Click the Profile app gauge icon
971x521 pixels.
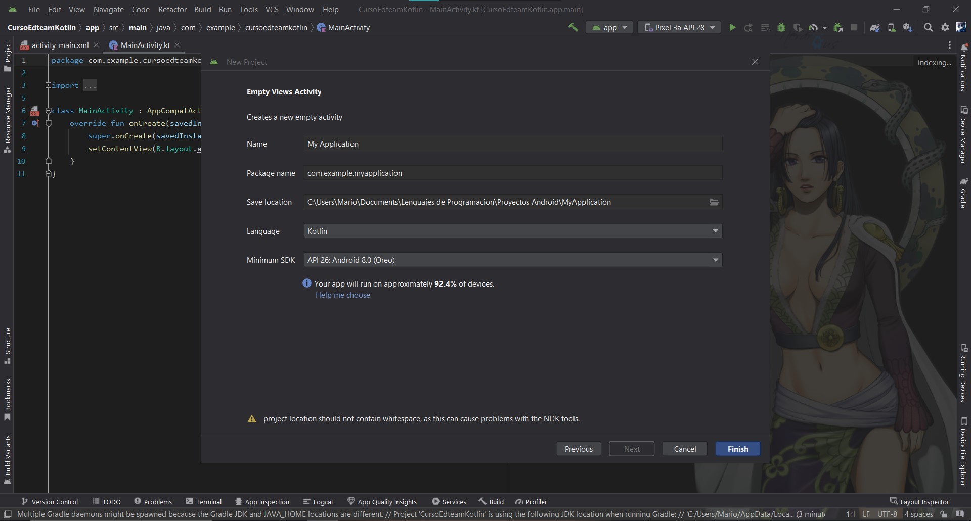click(x=813, y=27)
